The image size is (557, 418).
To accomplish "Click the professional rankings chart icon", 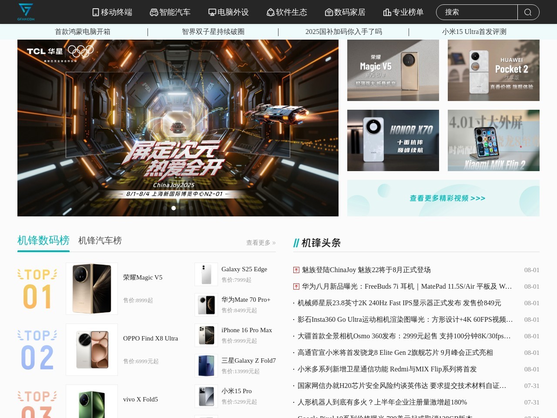I will [387, 12].
